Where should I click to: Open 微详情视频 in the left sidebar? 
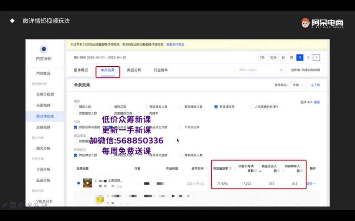[45, 116]
